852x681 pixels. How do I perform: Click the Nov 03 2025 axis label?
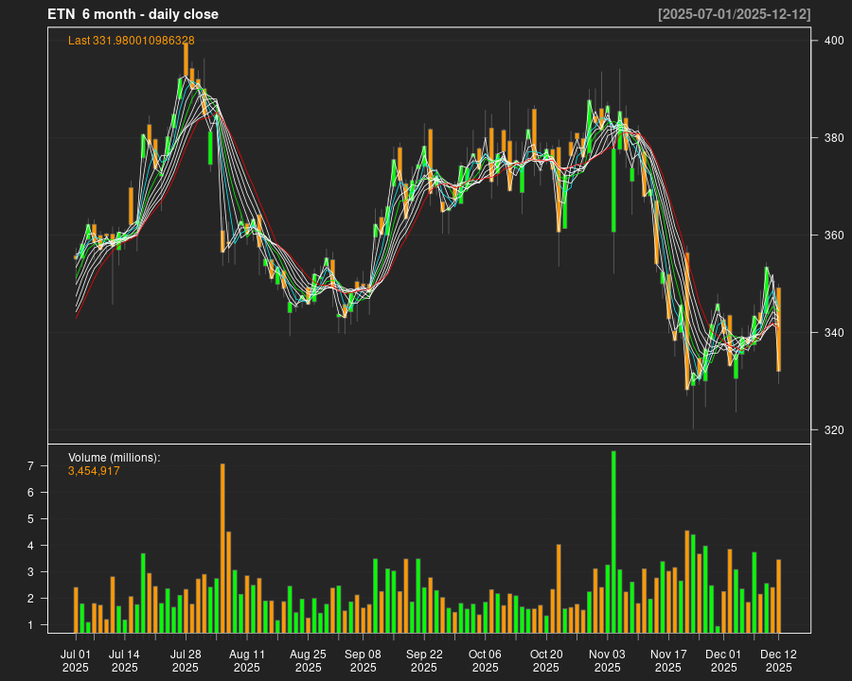(x=607, y=659)
